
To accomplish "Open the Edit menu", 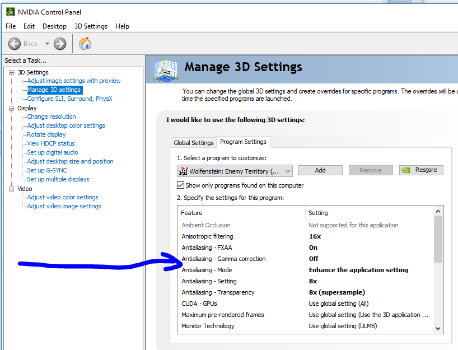I will [29, 26].
